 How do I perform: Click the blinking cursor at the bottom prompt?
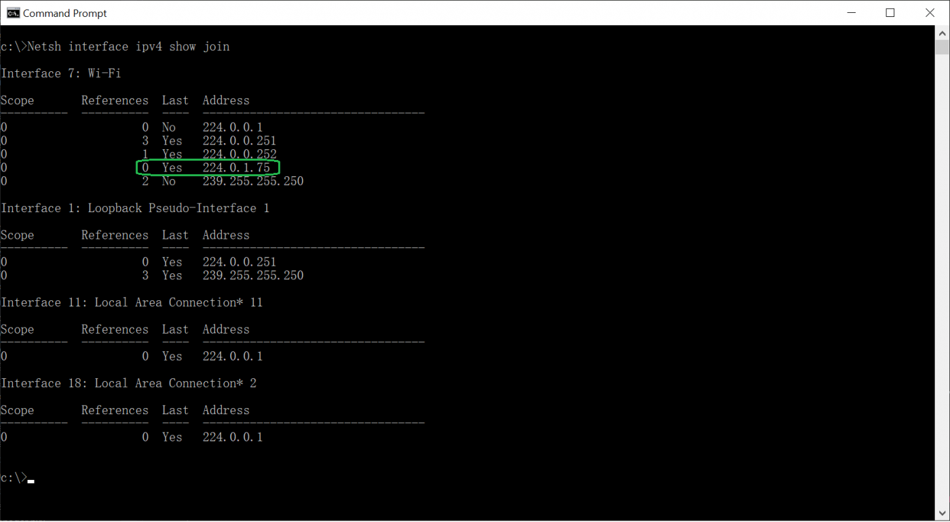coord(31,481)
